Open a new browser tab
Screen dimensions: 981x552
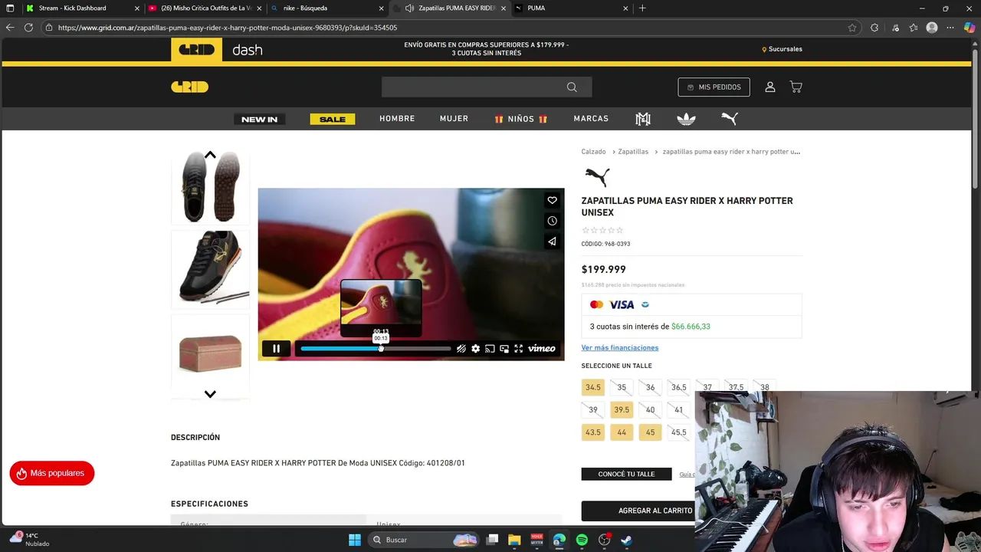click(642, 8)
